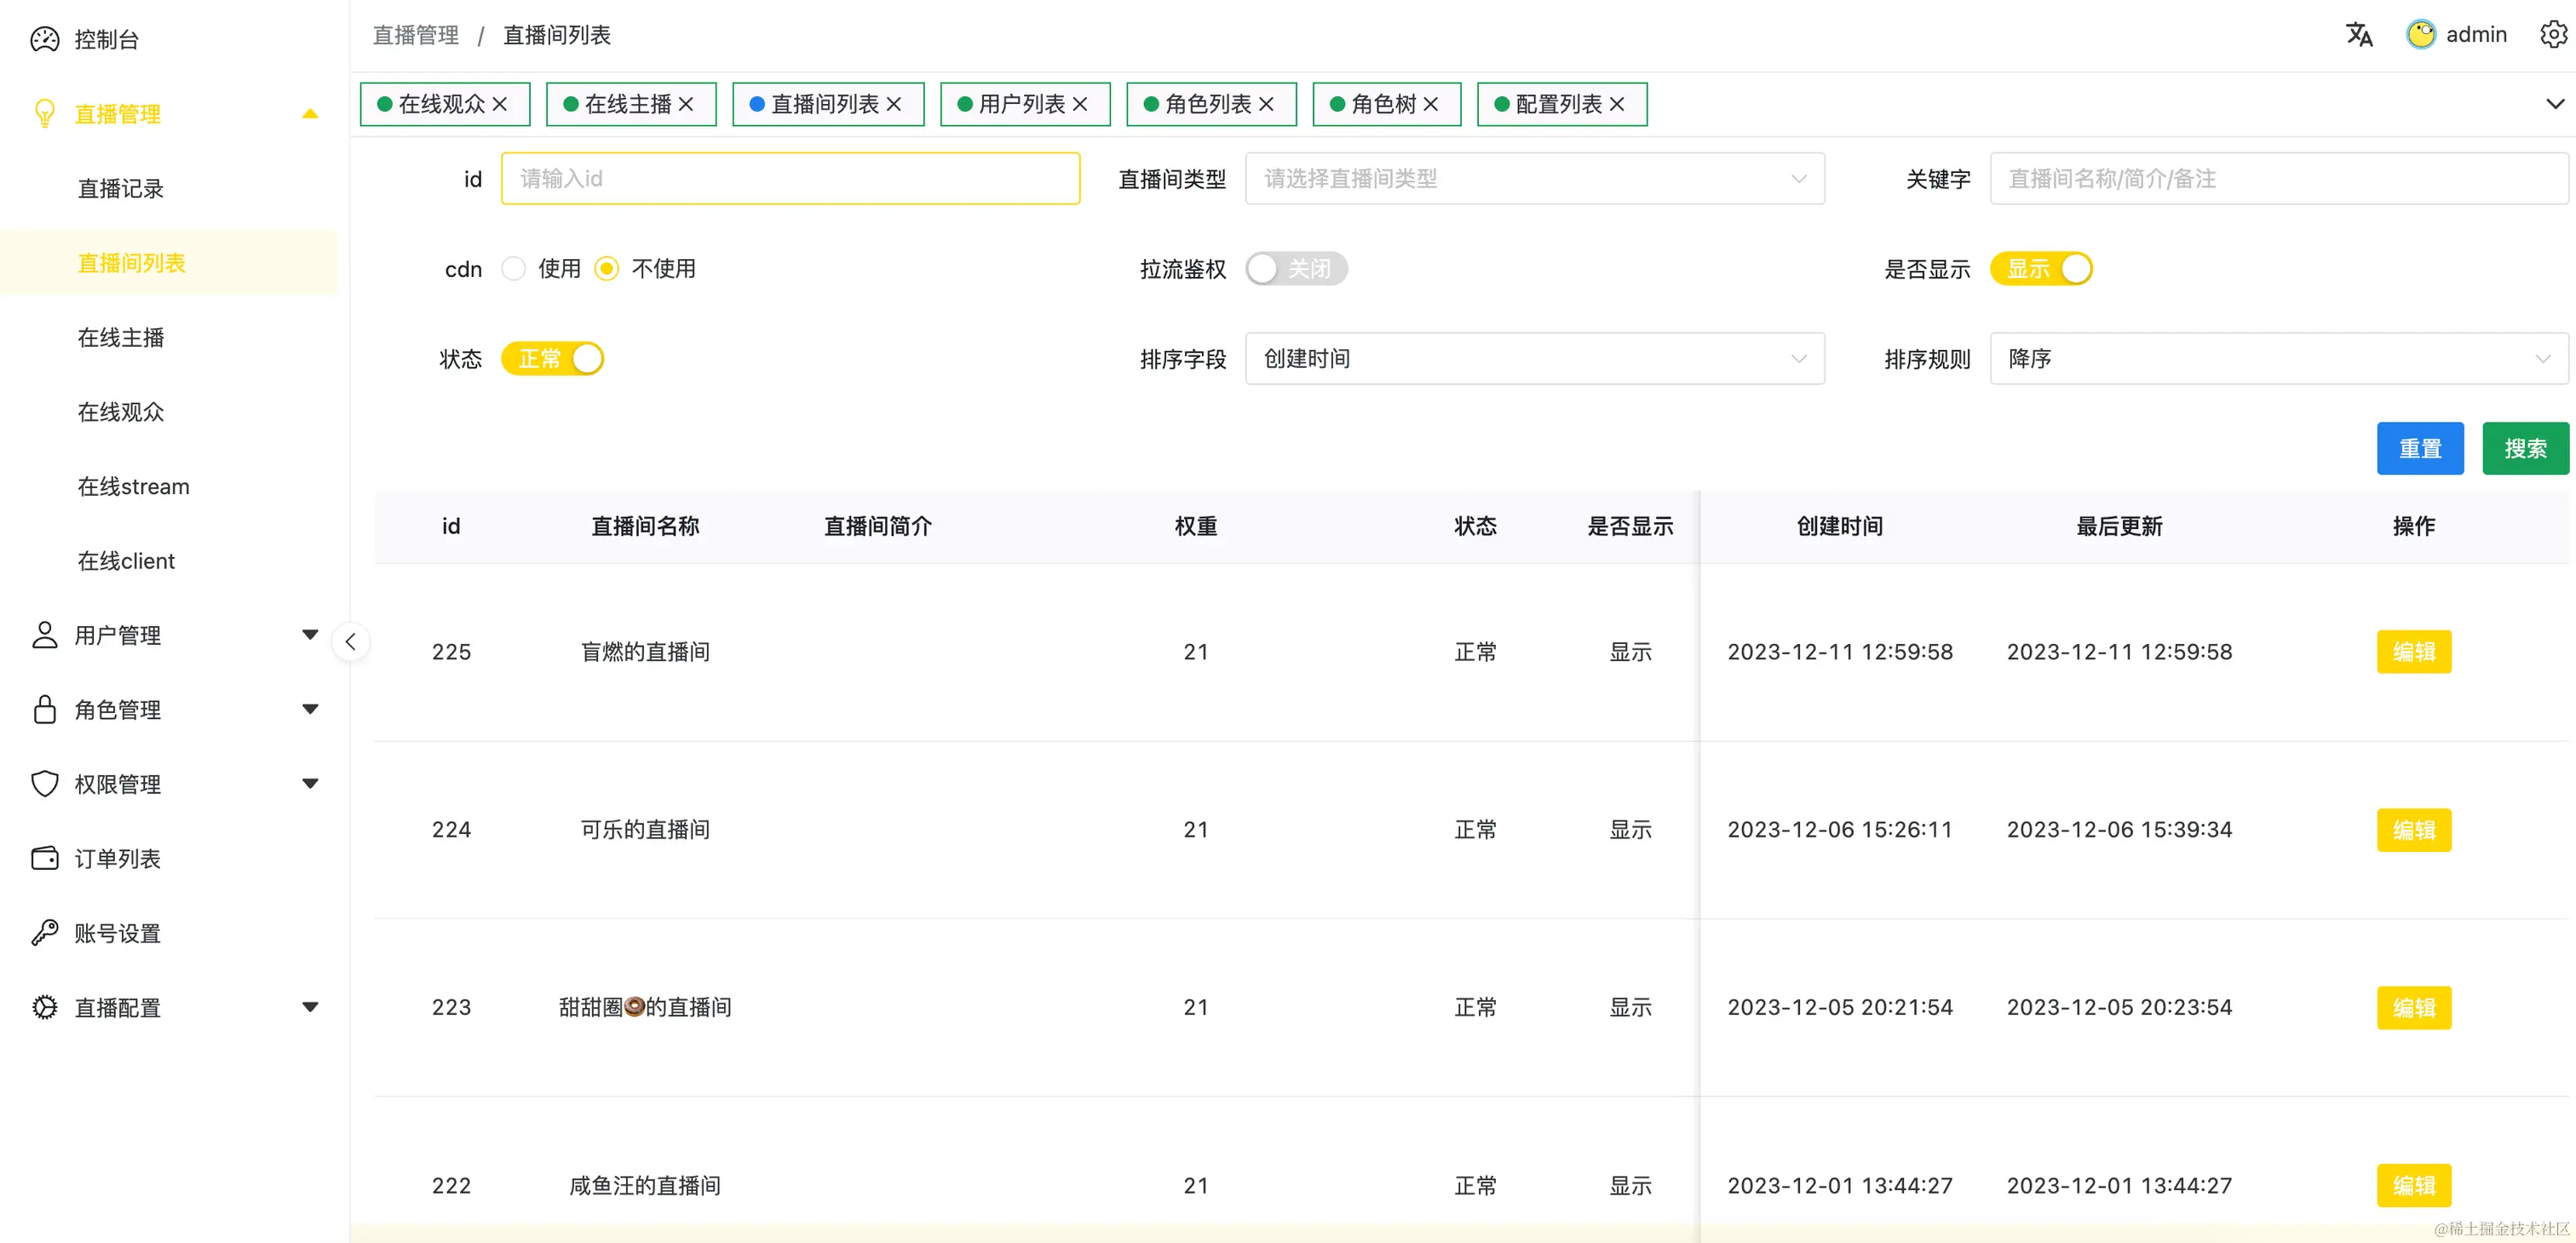
Task: Close the 用户列表 tab
Action: point(1080,104)
